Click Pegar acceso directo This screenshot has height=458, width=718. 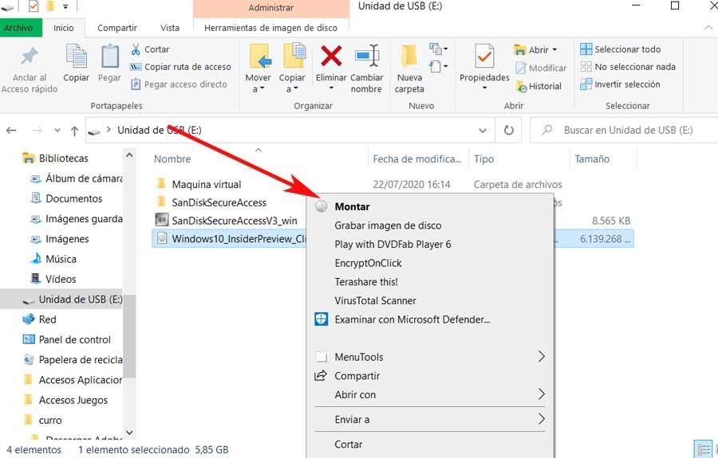coord(179,84)
